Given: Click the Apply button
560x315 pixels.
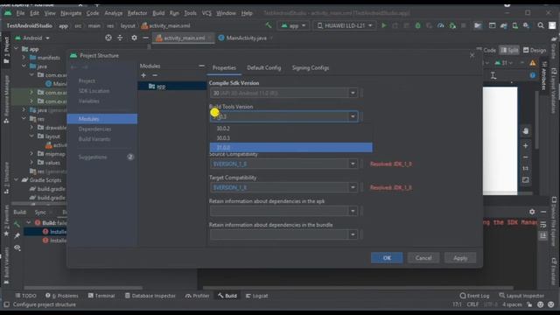Looking at the screenshot, I should click(x=460, y=258).
